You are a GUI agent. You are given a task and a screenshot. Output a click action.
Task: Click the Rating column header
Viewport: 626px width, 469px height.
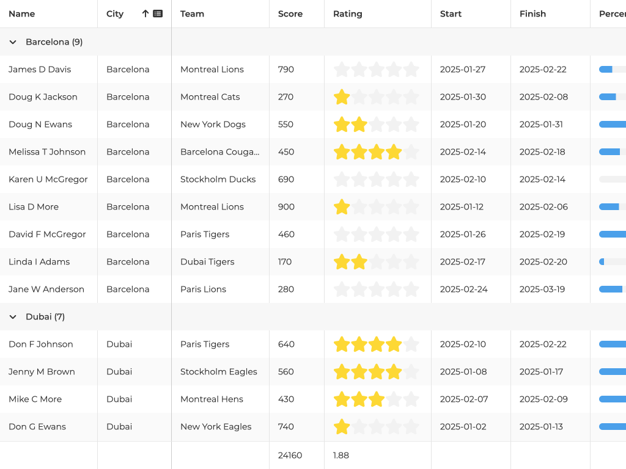[x=347, y=13]
